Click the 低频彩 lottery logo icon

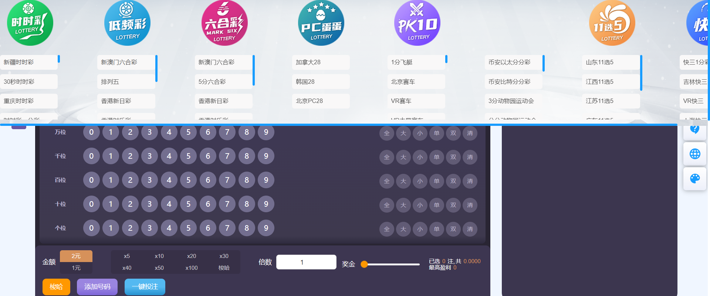pos(127,23)
